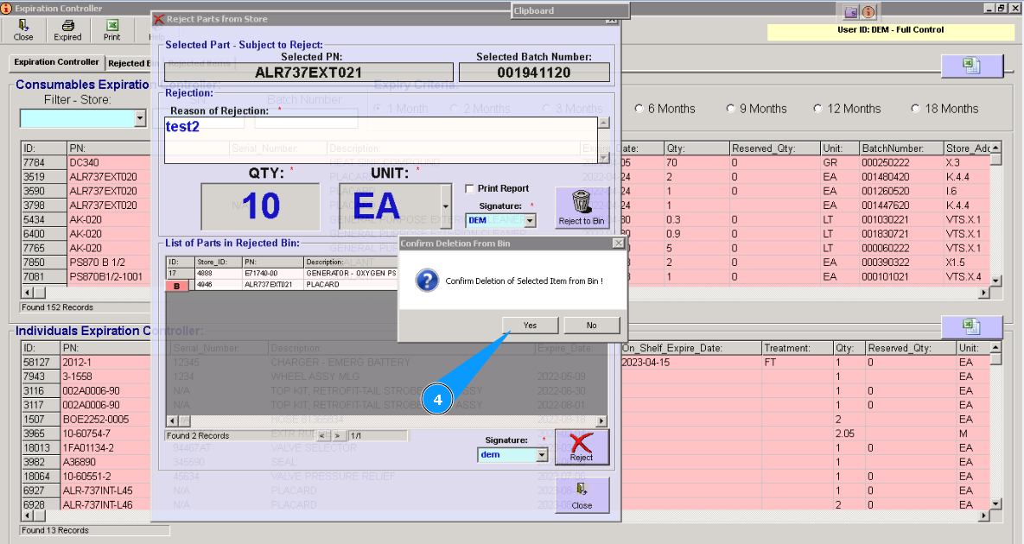The width and height of the screenshot is (1024, 544).
Task: Export individuals list via lower Excel icon
Action: coord(971,326)
